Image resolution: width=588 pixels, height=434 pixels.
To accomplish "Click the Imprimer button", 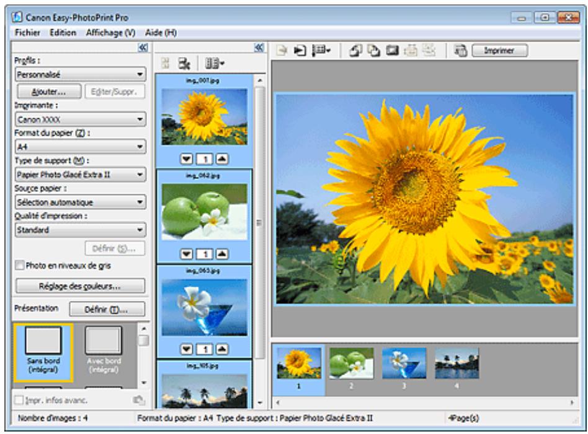I will pos(499,51).
